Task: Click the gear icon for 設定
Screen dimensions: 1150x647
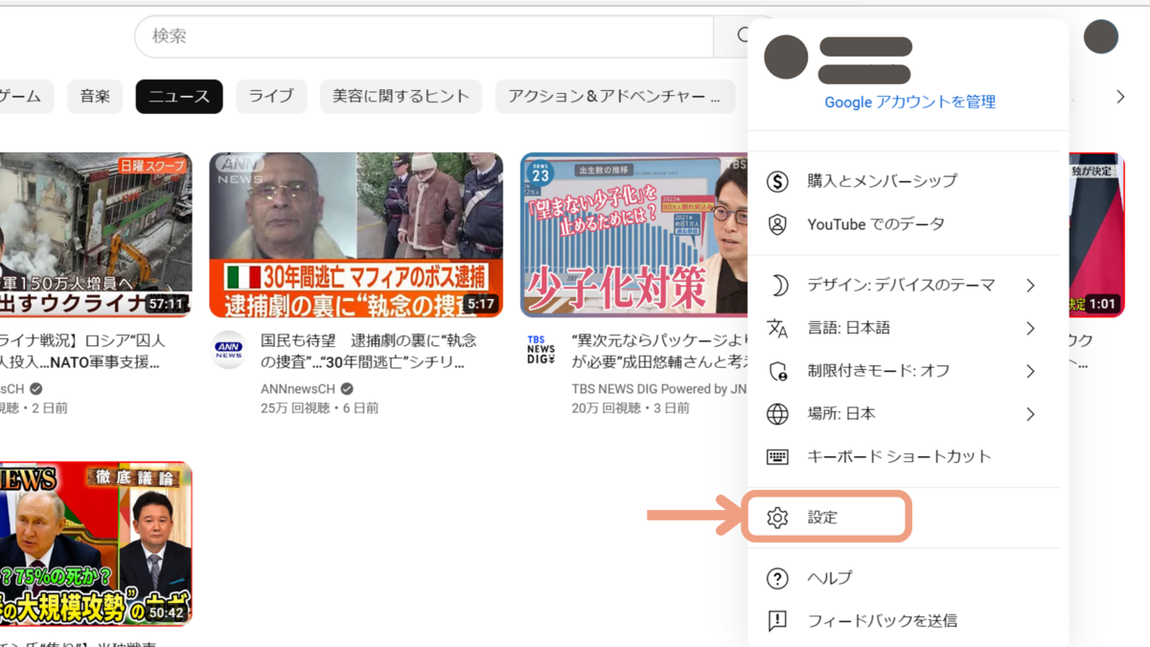Action: click(777, 518)
